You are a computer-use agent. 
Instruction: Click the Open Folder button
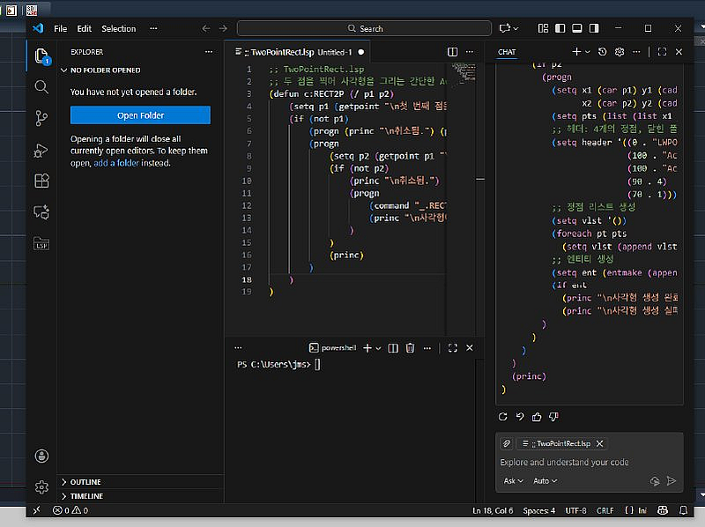point(140,115)
